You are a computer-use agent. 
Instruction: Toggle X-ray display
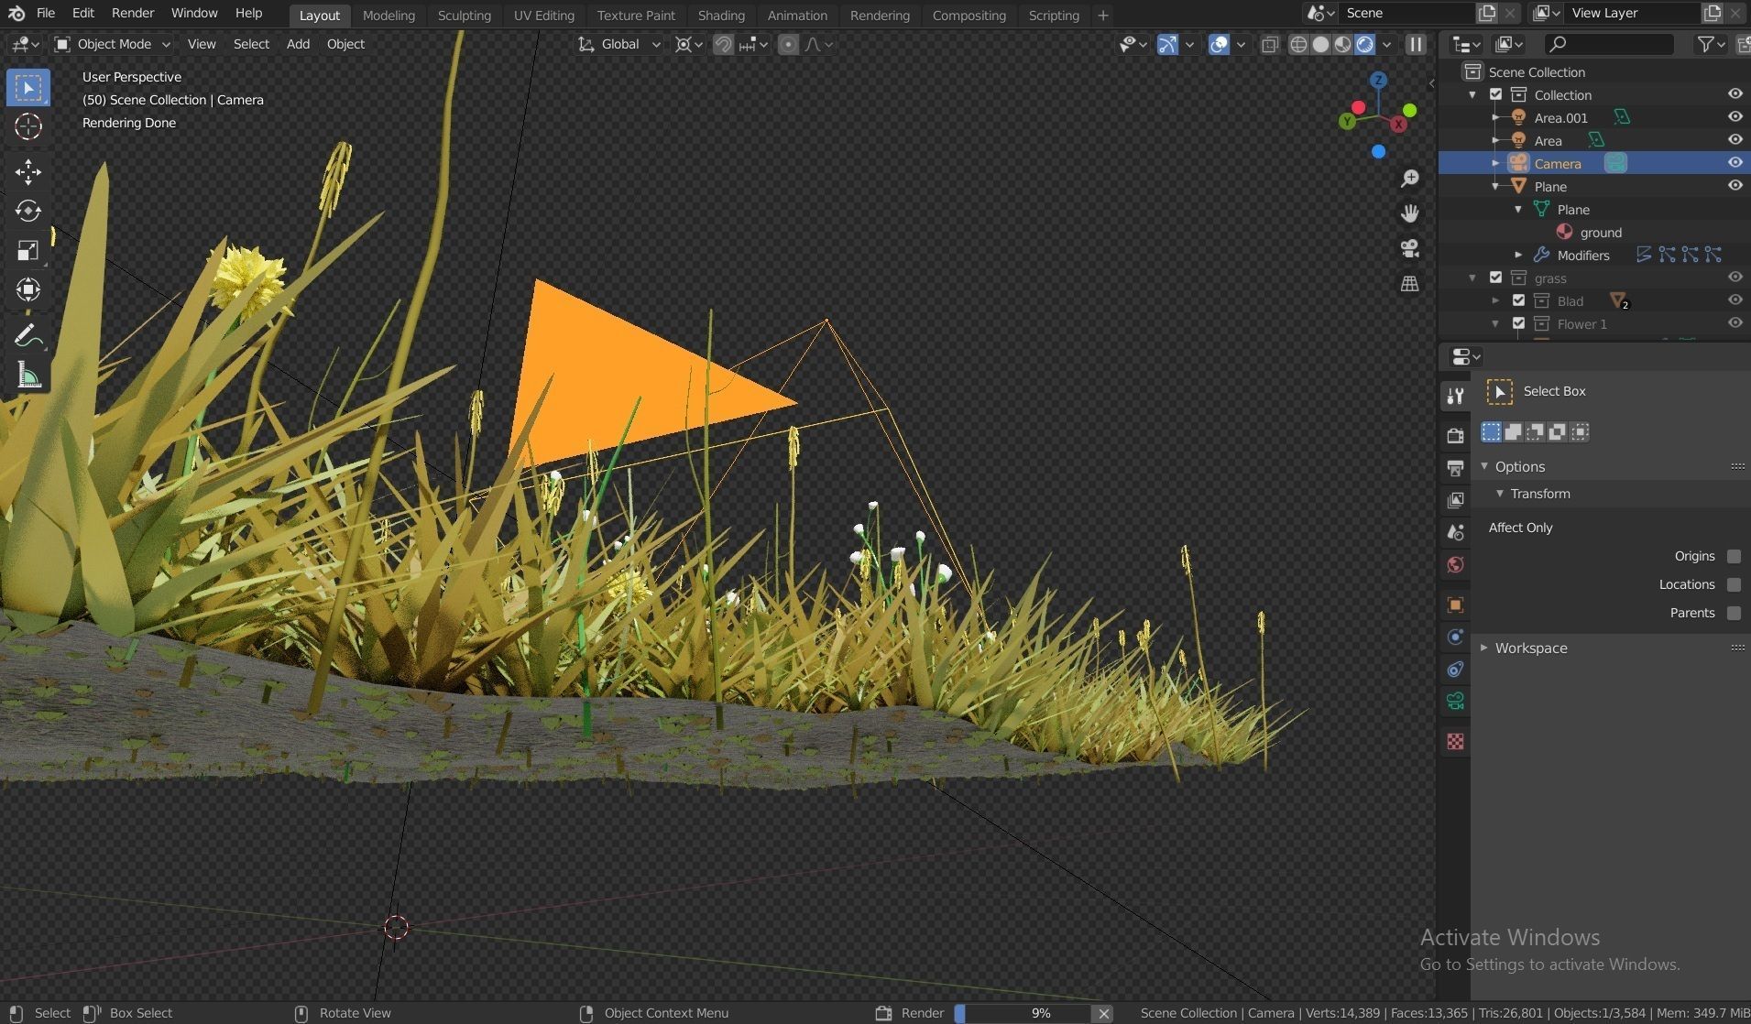pos(1269,44)
